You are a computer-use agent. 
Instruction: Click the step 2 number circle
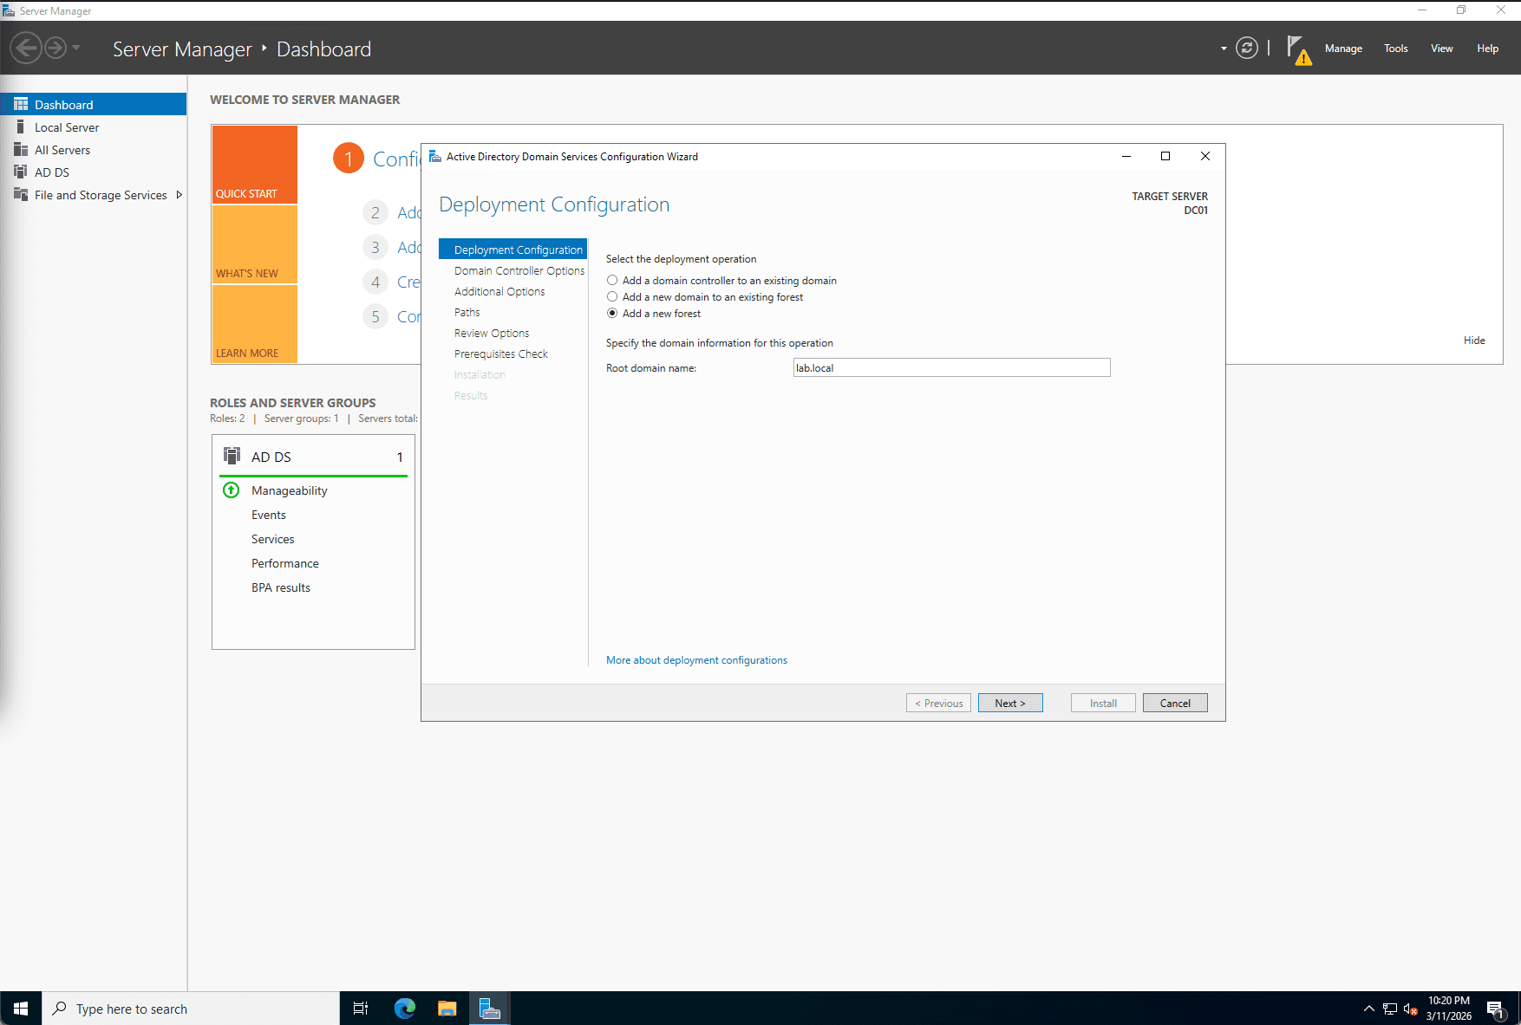[375, 212]
